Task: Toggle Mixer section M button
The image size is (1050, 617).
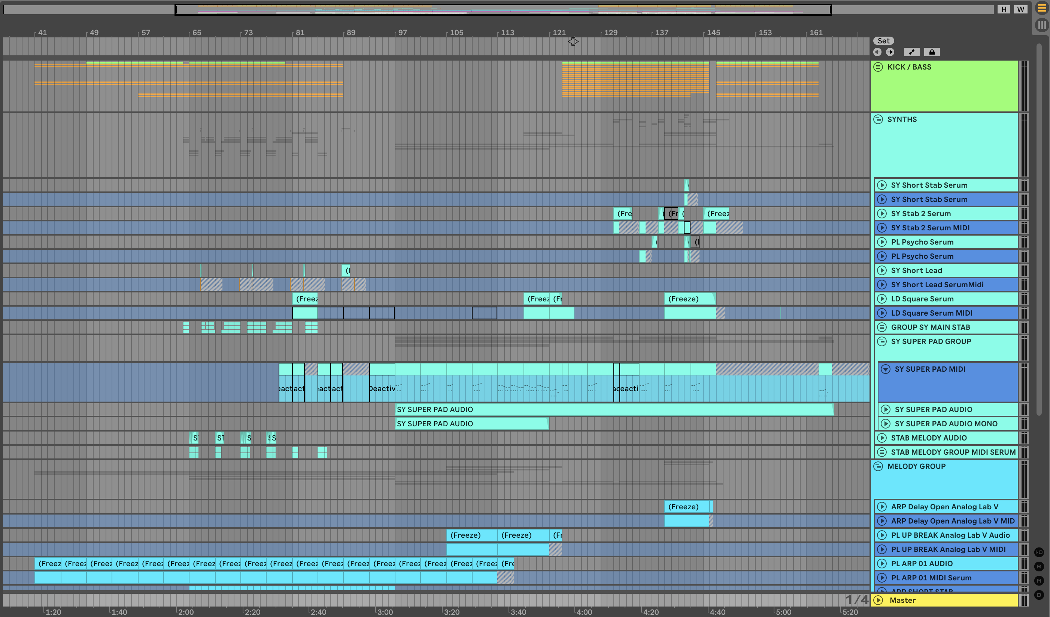Action: coord(1039,580)
